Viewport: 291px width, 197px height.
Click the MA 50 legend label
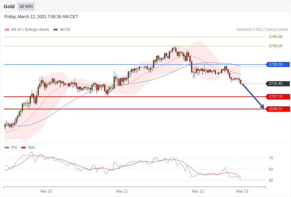tap(65, 29)
